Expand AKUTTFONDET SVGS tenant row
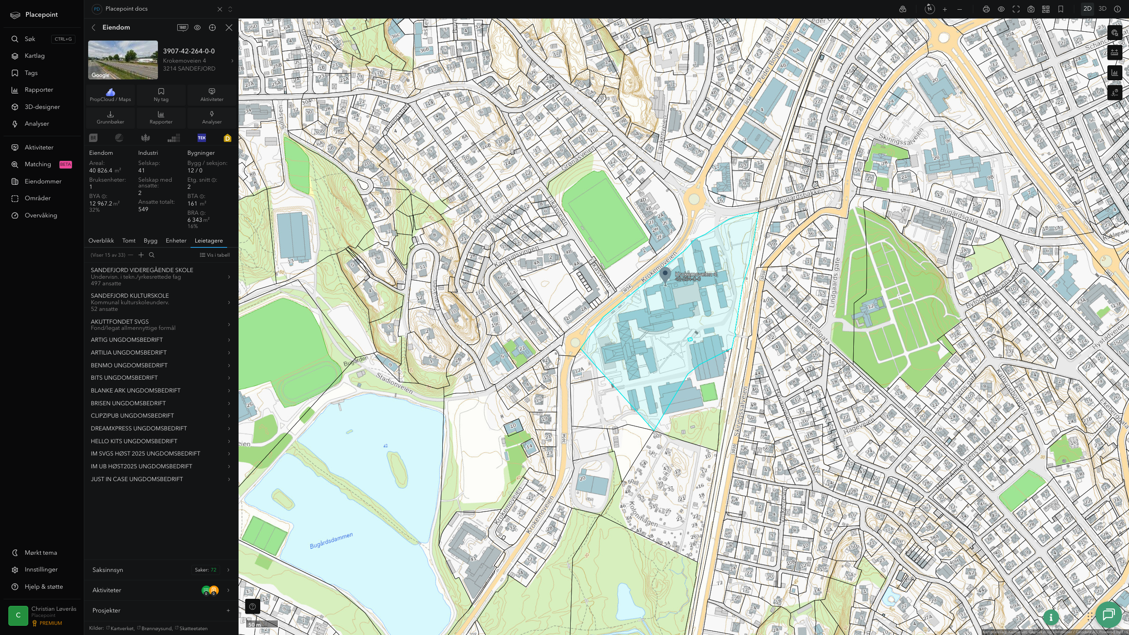 161,325
